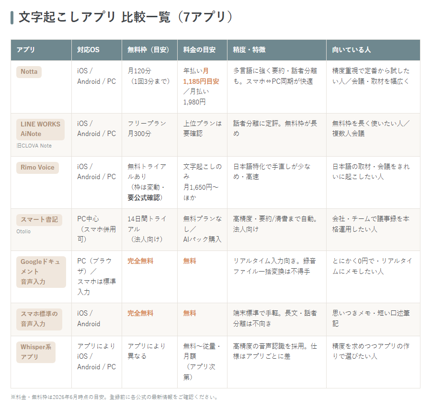Select the LINE WORKS AiNote badge
This screenshot has height=410, width=431.
(x=40, y=129)
